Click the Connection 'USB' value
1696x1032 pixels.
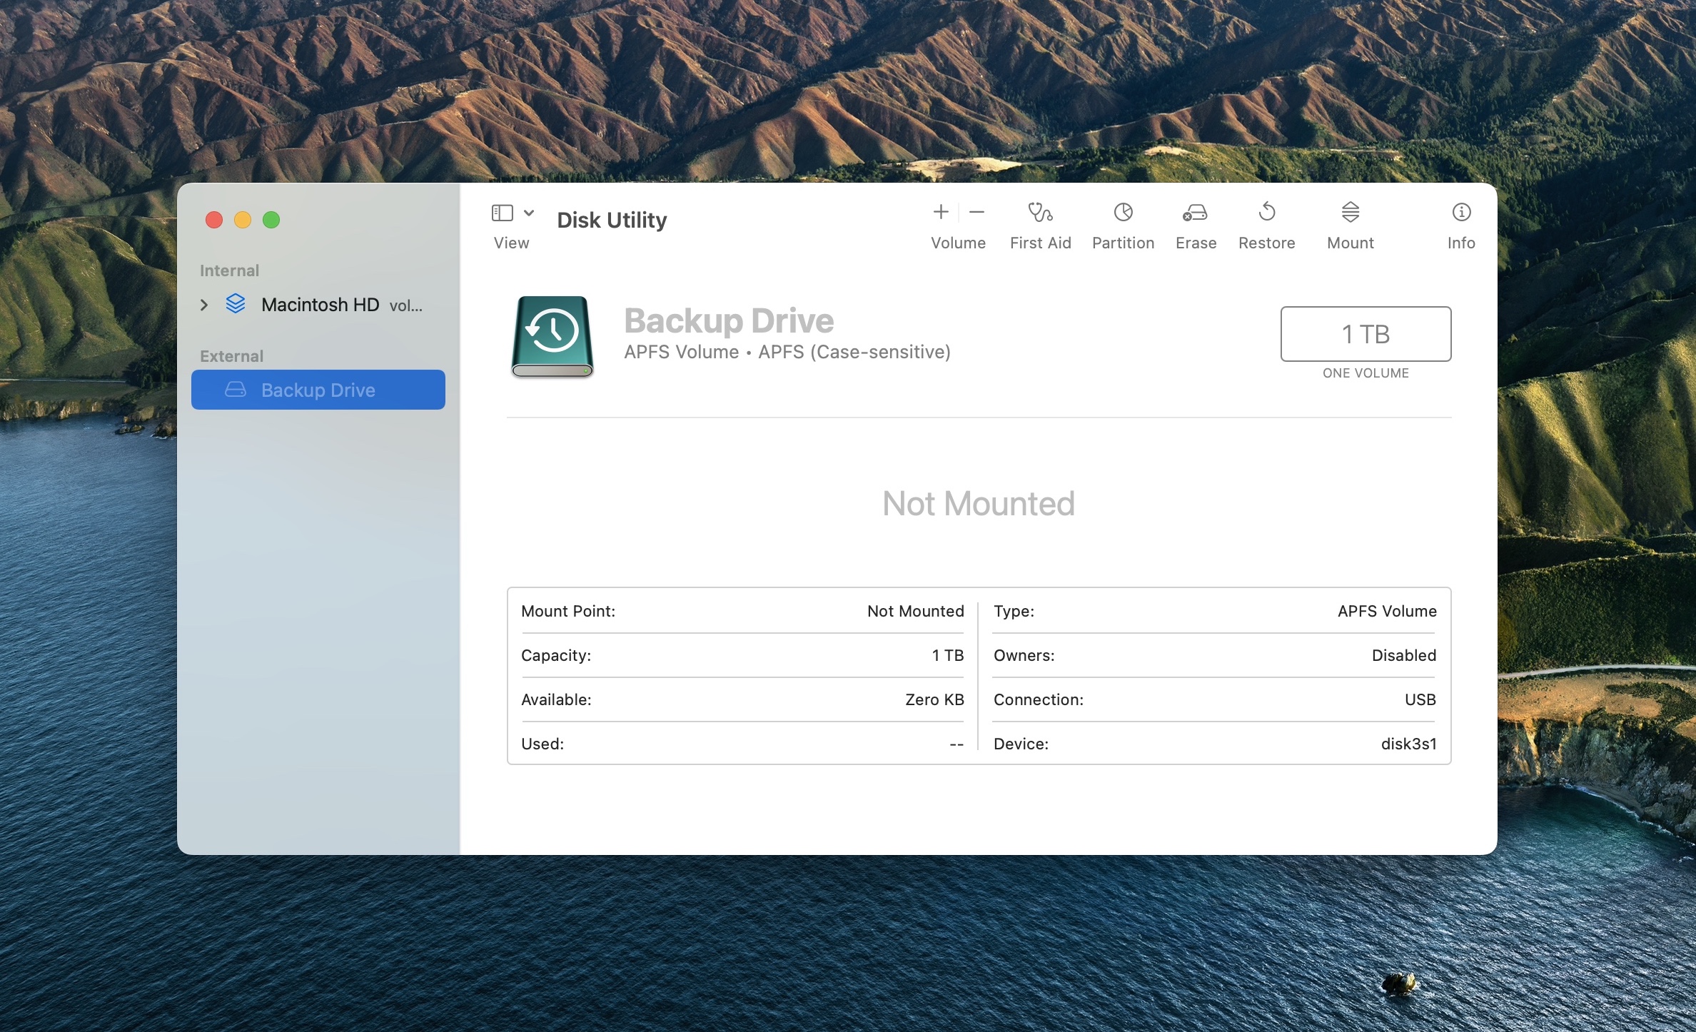[1420, 700]
